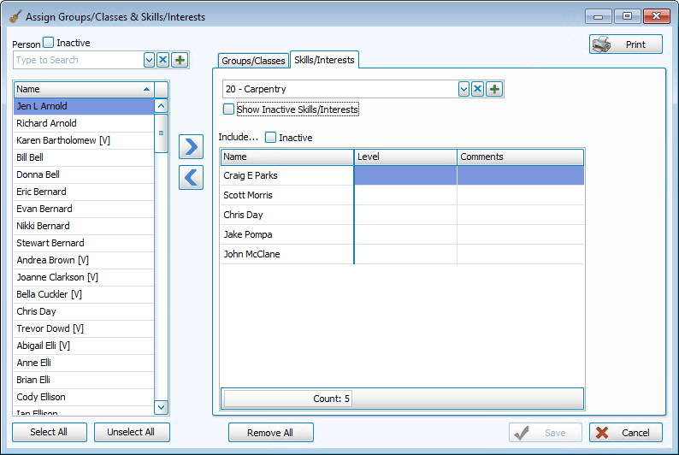Click the Save button
The image size is (679, 455).
pos(546,433)
